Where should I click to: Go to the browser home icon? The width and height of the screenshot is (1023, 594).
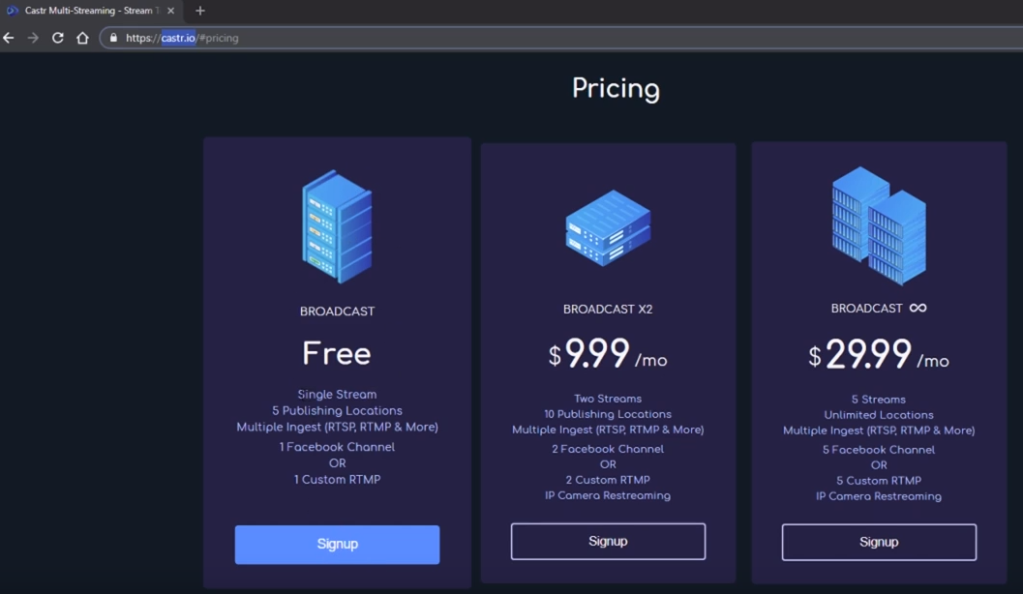pos(82,38)
